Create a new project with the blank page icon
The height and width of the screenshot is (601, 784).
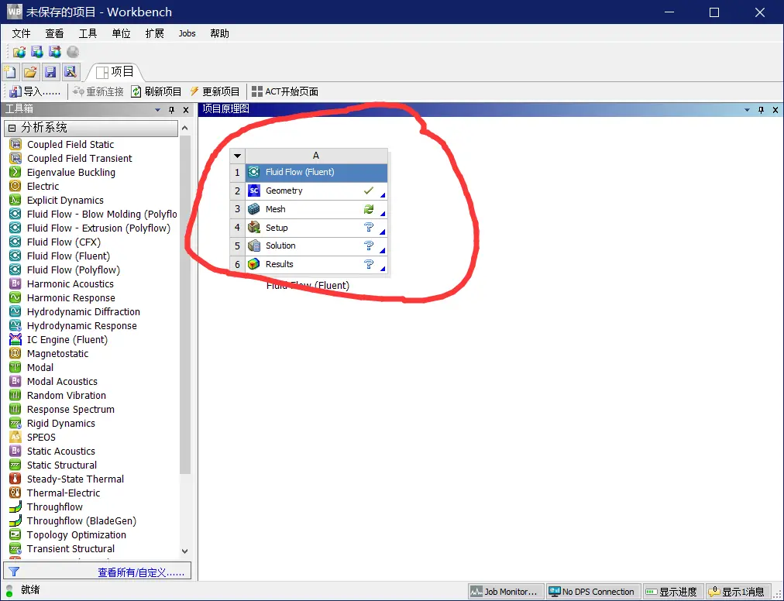pos(11,72)
